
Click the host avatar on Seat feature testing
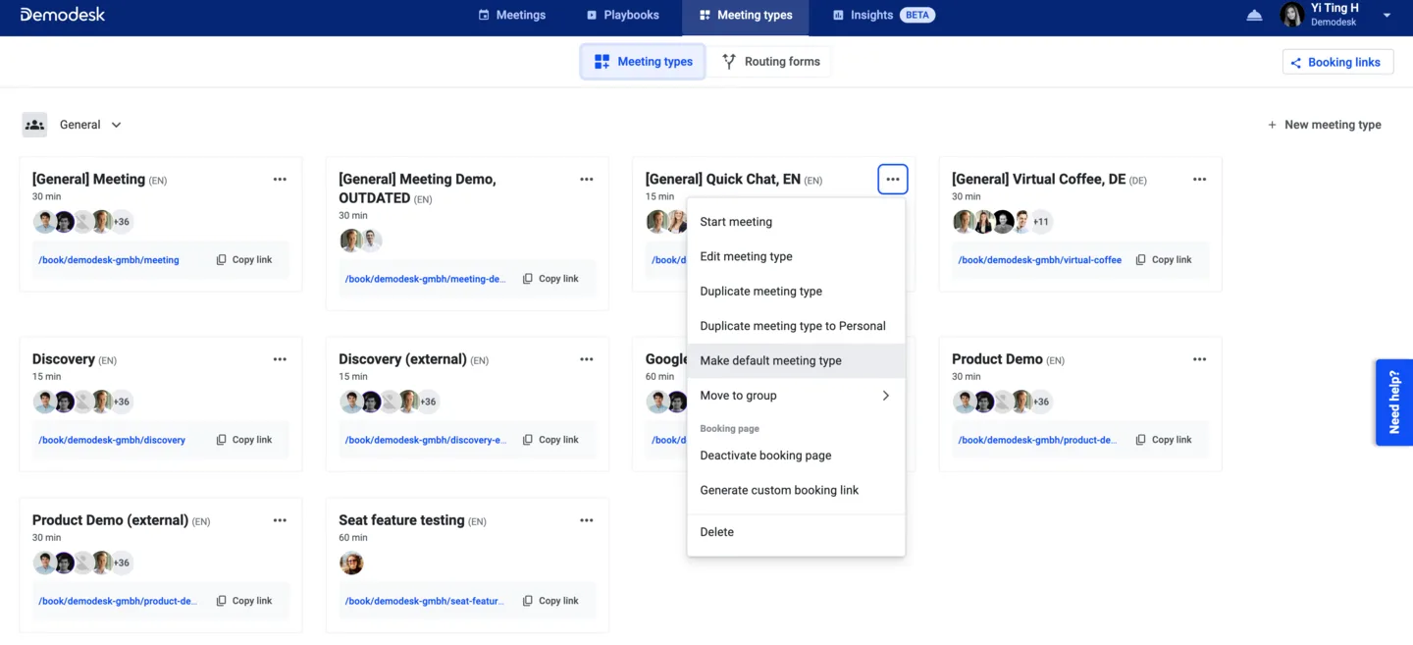(x=351, y=564)
